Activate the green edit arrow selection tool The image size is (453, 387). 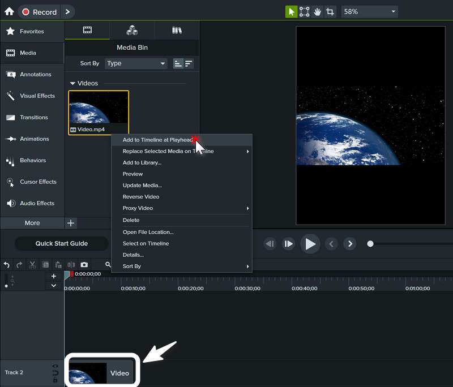click(x=291, y=12)
